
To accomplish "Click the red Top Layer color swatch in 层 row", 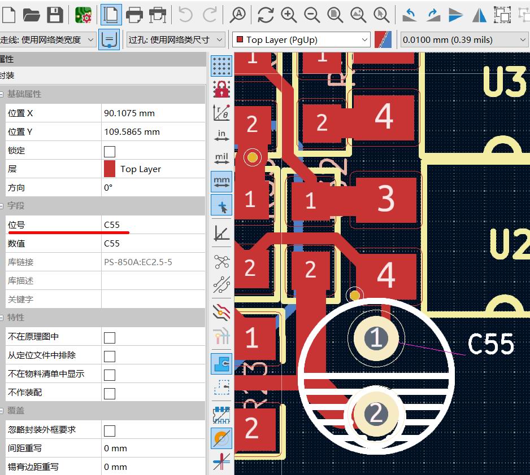I will coord(110,169).
